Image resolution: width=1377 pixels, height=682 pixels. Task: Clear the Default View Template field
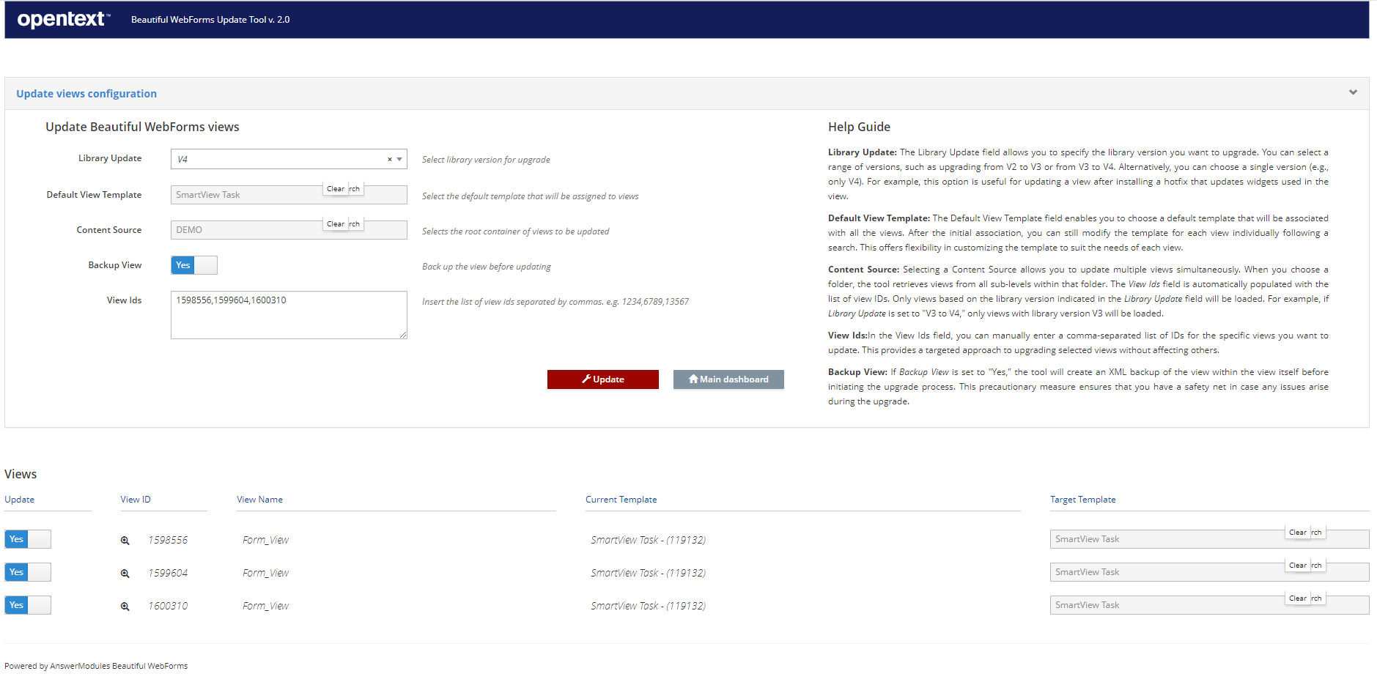tap(335, 189)
